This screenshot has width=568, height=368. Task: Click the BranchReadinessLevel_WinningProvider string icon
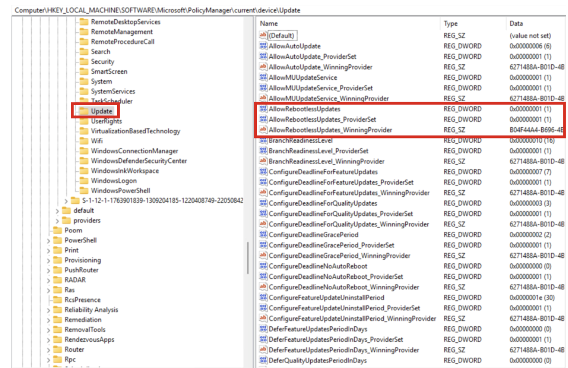pos(263,161)
